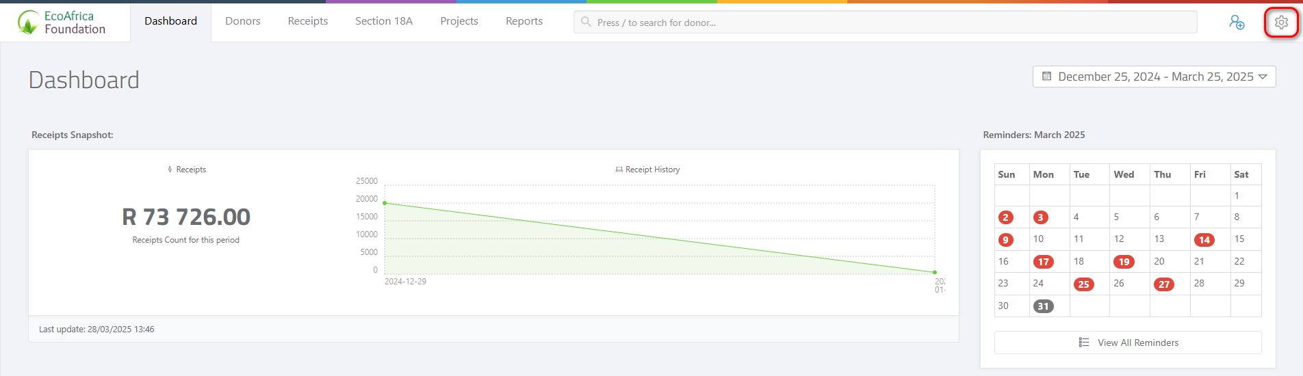Viewport: 1303px width, 376px height.
Task: Go to Section 18A tab
Action: click(x=384, y=21)
